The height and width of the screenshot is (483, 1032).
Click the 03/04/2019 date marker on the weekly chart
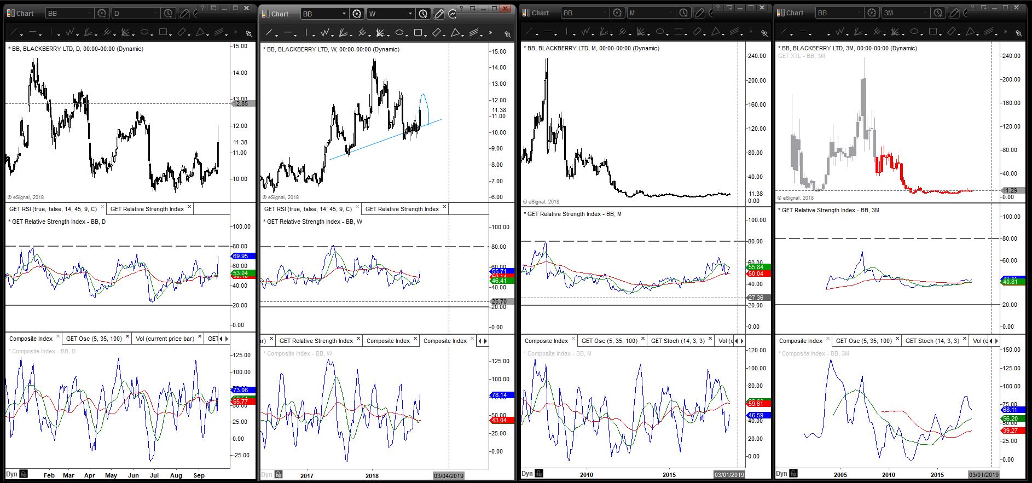click(x=449, y=476)
